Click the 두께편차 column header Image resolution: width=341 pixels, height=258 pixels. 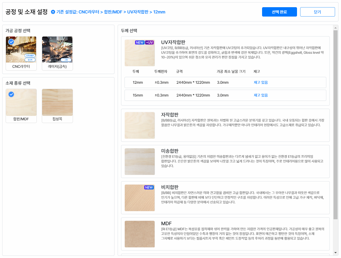point(161,72)
